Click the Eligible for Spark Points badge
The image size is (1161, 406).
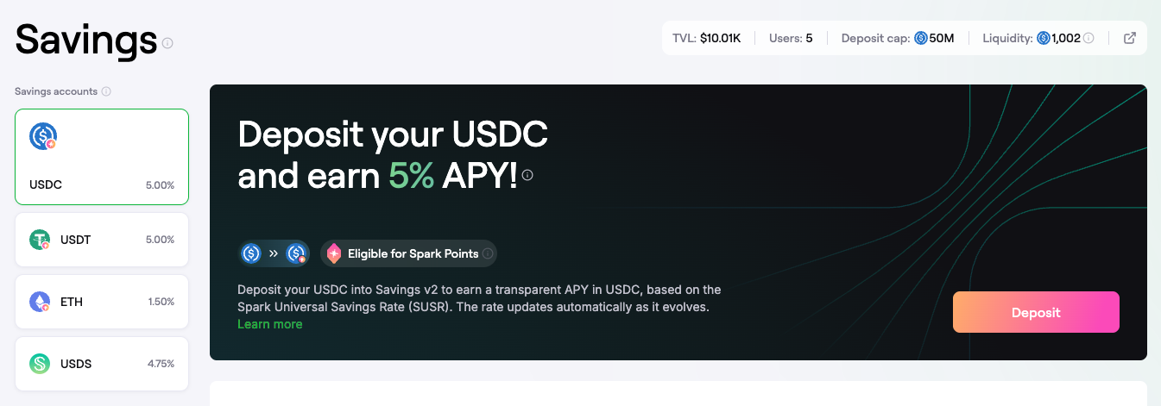coord(408,253)
